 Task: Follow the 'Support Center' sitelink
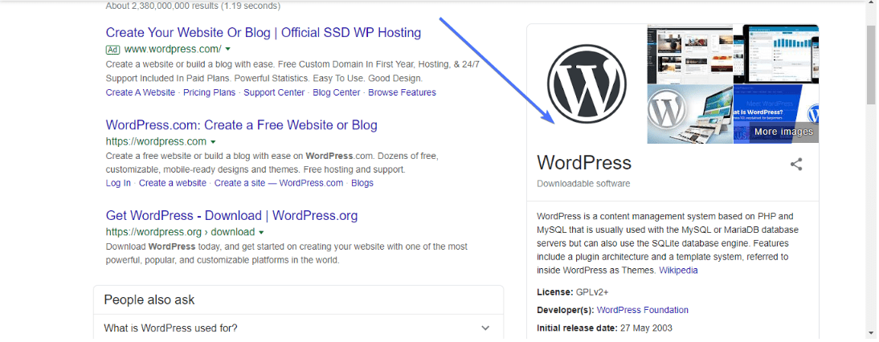click(x=274, y=92)
